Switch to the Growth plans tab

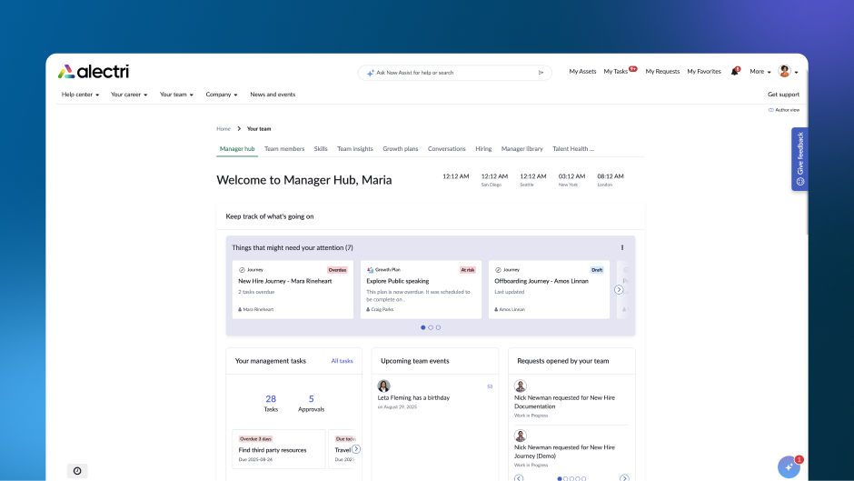401,149
